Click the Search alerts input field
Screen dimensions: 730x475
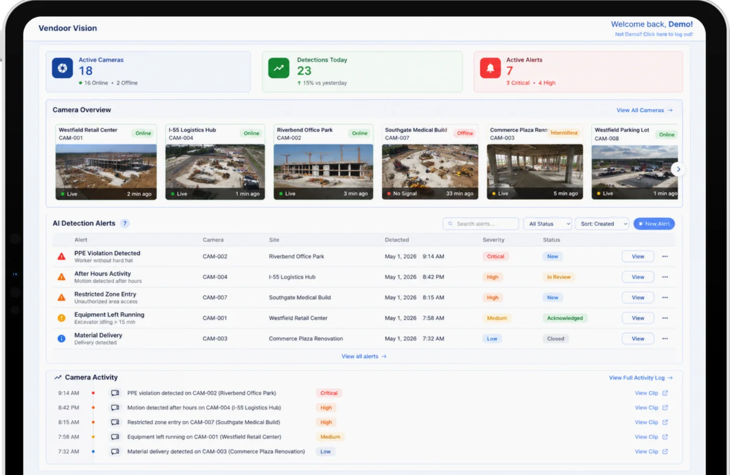(481, 224)
